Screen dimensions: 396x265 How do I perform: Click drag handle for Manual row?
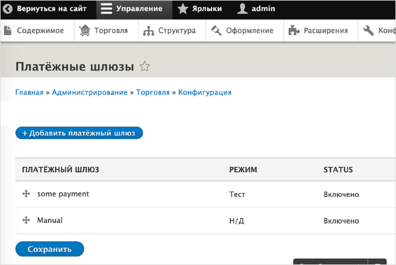(x=26, y=220)
